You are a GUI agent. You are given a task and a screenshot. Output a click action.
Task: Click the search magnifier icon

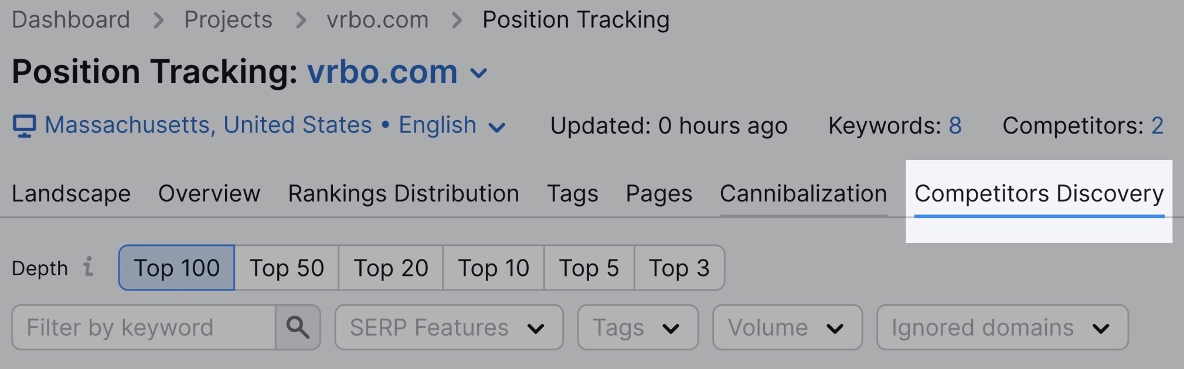pos(298,327)
